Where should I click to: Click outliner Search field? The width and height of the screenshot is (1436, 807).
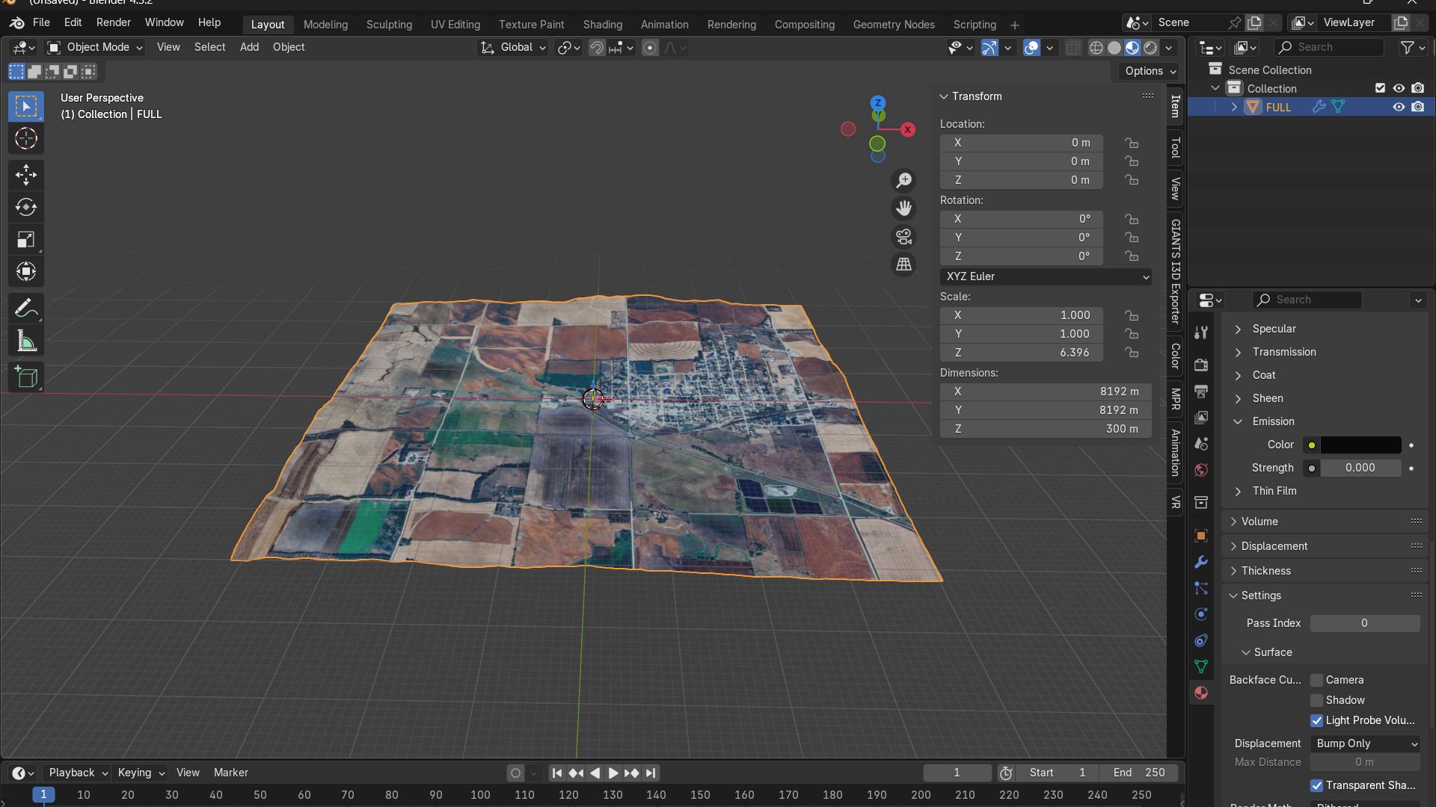point(1328,47)
